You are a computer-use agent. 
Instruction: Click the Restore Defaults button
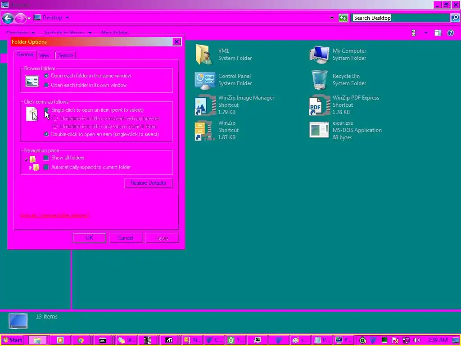click(x=148, y=183)
